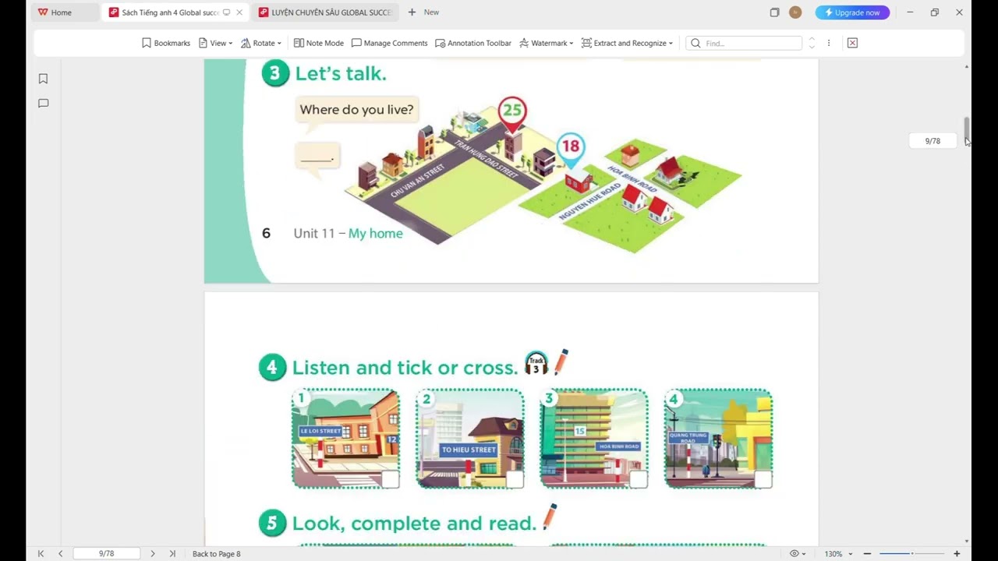Click the number 18 map pin
The height and width of the screenshot is (561, 998).
571,149
